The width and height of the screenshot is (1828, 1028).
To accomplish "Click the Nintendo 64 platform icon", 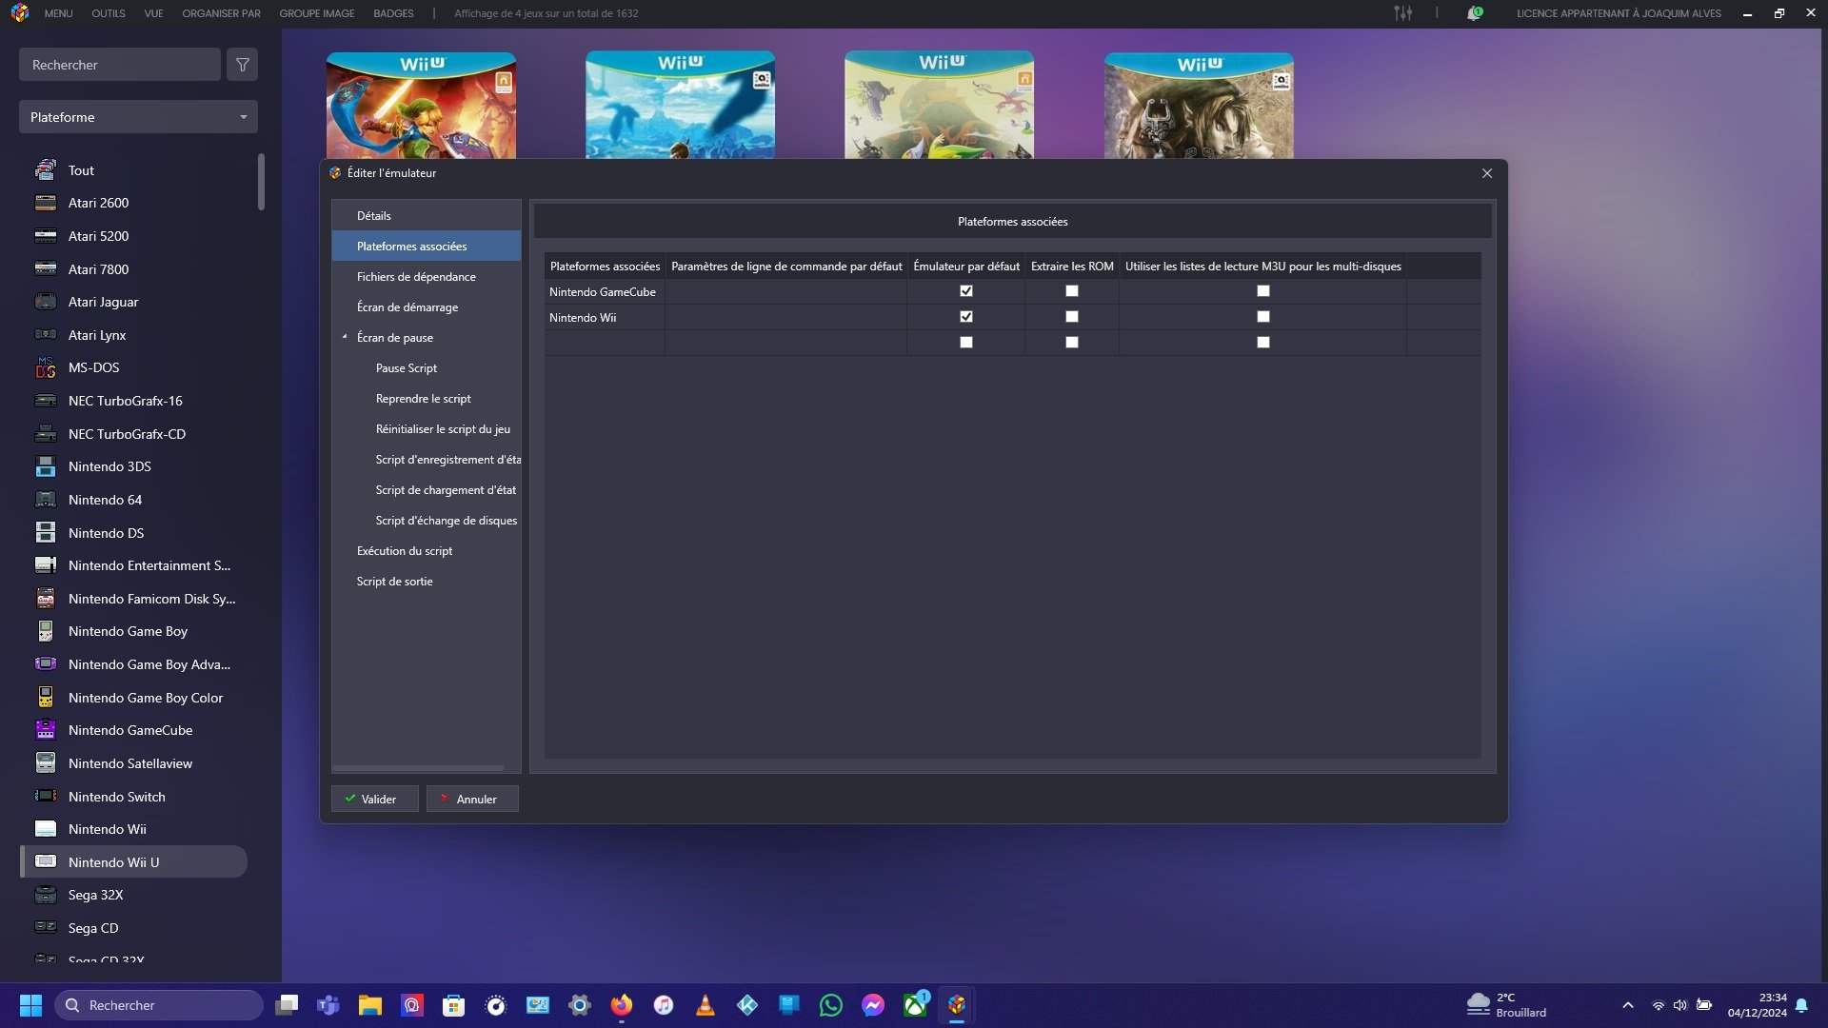I will tap(46, 500).
